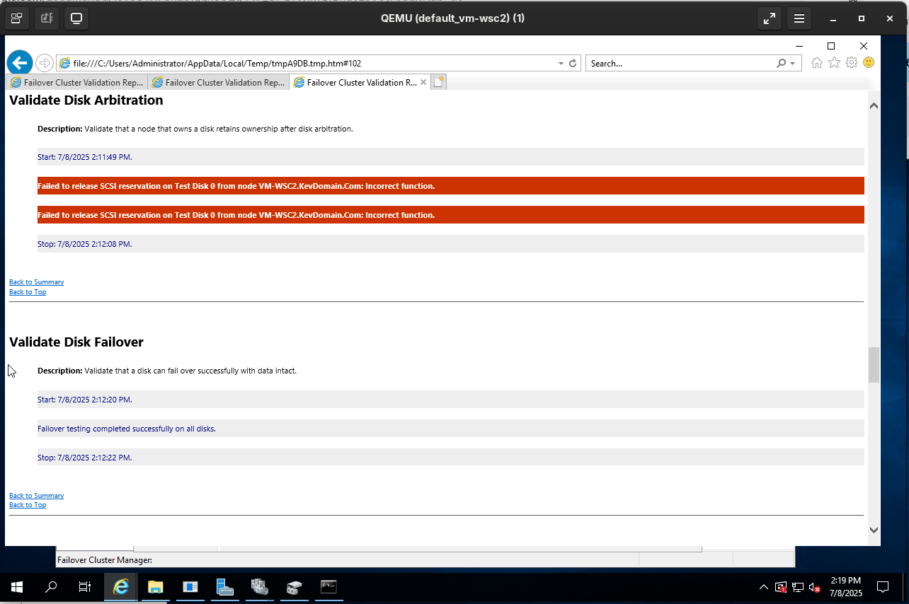
Task: Open File Explorer from the taskbar
Action: tap(156, 587)
